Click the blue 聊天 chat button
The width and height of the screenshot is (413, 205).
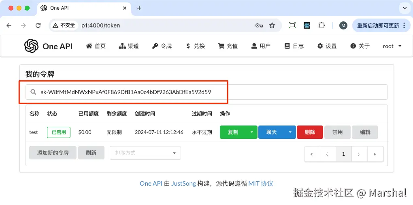click(x=272, y=132)
